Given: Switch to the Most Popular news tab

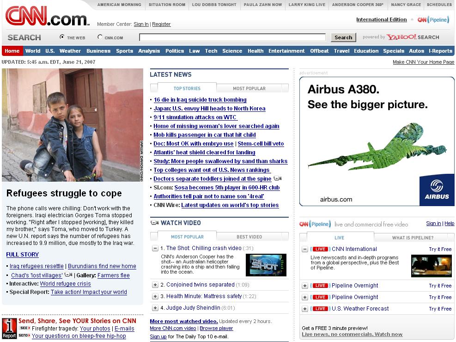Looking at the screenshot, I should (x=249, y=88).
